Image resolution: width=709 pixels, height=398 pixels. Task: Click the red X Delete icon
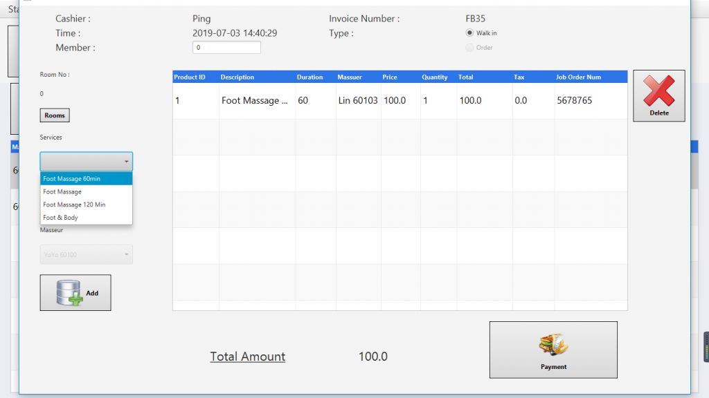pyautogui.click(x=658, y=91)
